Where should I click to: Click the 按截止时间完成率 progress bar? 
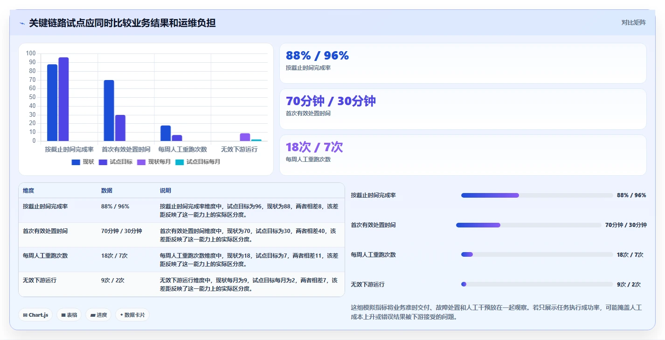pos(537,195)
